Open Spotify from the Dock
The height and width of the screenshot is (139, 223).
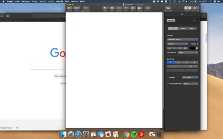tap(134, 134)
